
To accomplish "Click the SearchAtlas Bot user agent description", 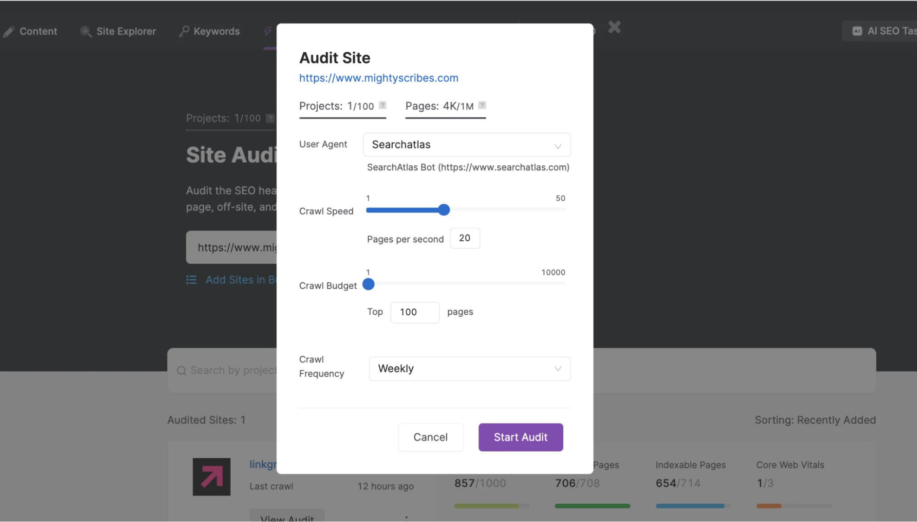I will 468,167.
